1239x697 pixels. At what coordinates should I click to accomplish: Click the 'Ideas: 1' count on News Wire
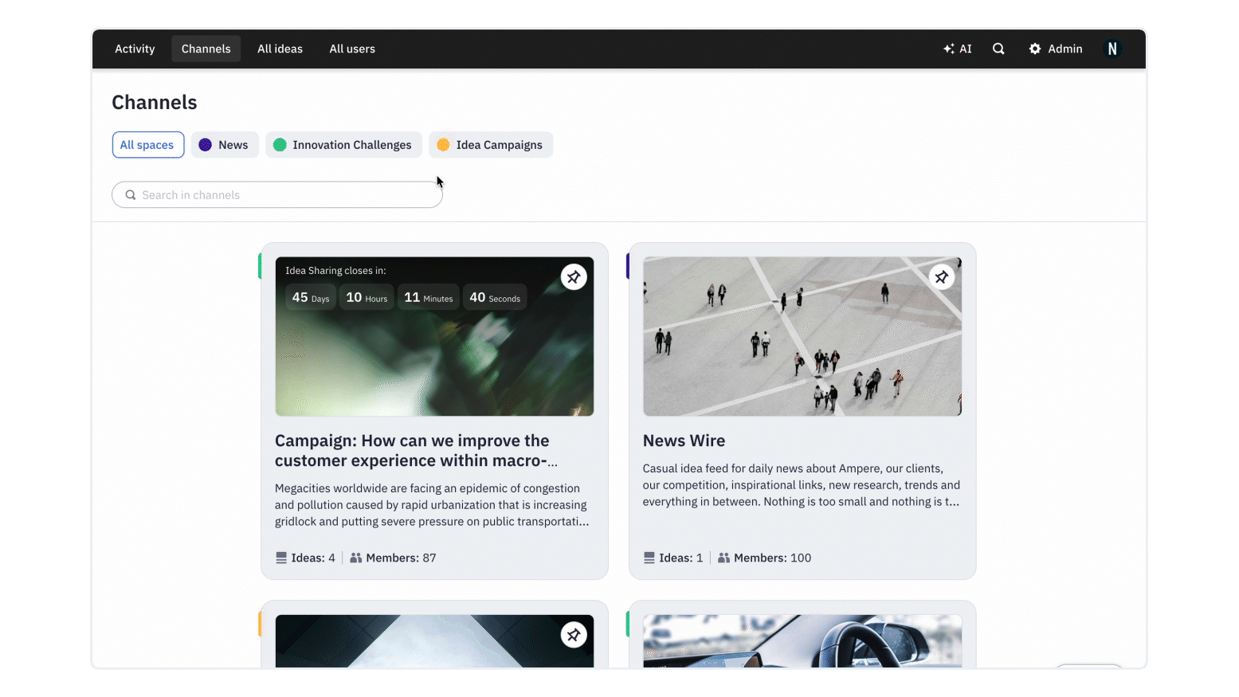click(x=674, y=558)
